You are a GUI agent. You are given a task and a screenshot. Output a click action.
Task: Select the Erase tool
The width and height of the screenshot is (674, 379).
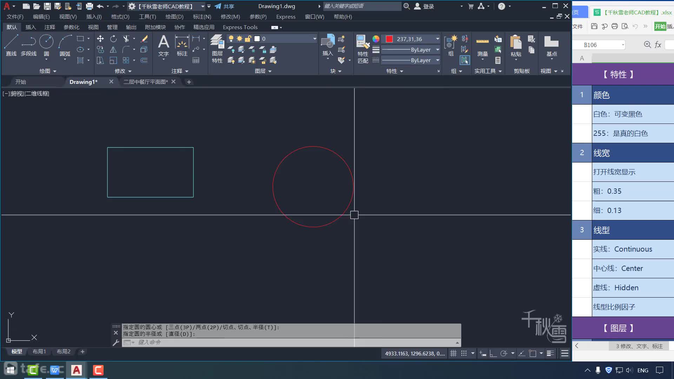pos(144,39)
